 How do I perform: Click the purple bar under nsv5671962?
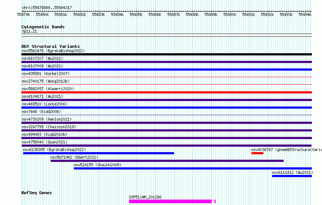tap(167, 161)
